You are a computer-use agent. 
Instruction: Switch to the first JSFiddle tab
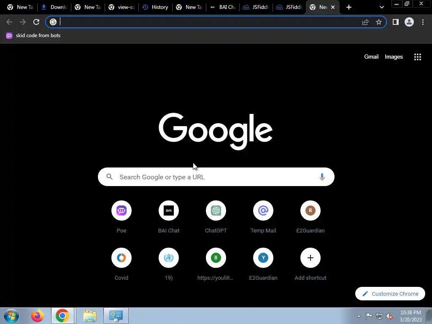point(257,7)
